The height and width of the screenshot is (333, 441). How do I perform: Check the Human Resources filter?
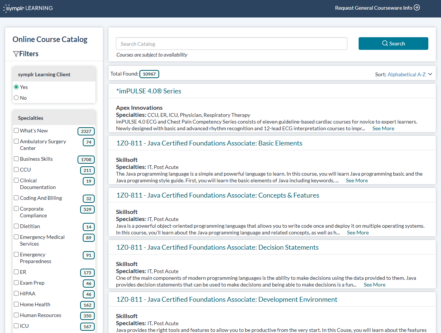(x=16, y=315)
